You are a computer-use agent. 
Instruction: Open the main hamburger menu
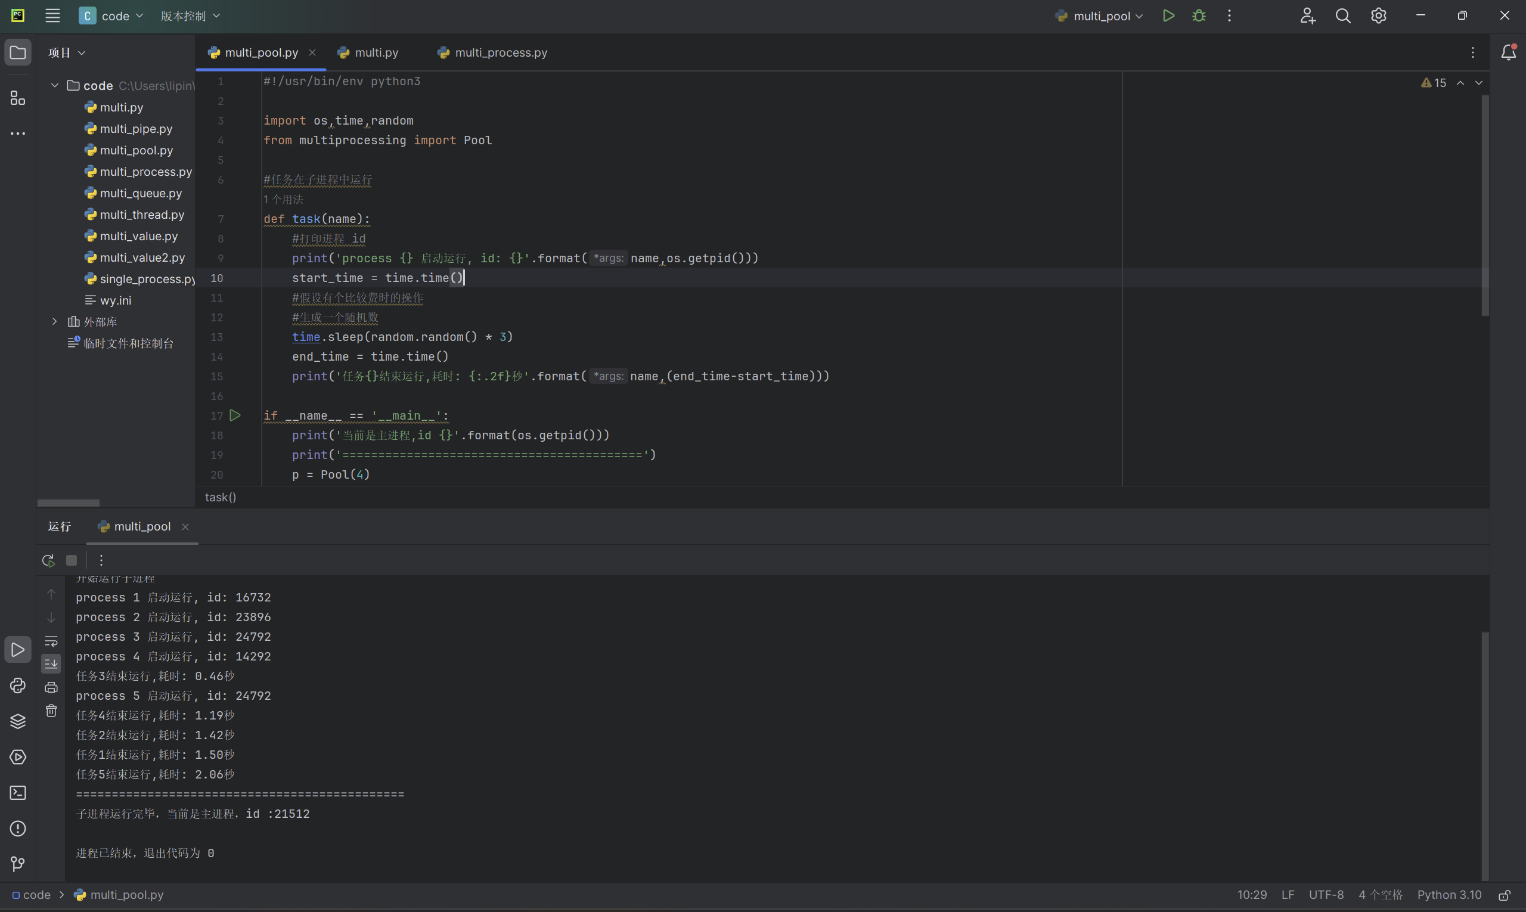coord(52,16)
